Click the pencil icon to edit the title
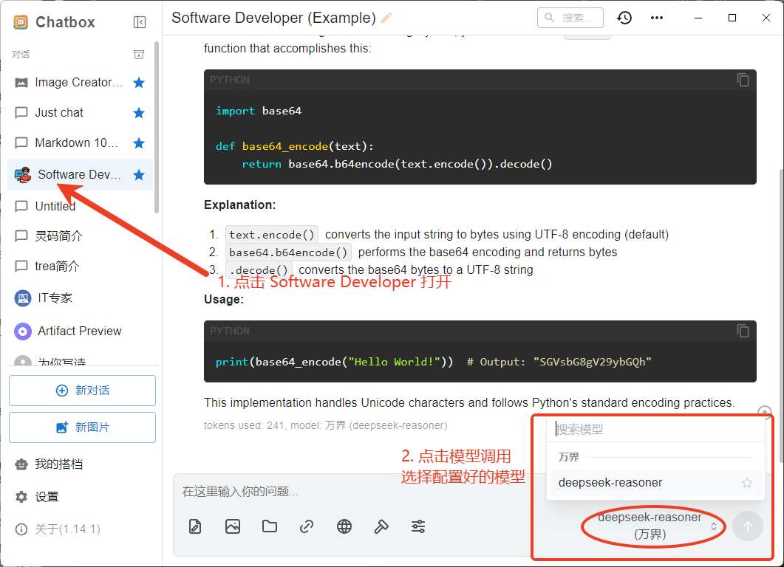This screenshot has width=784, height=567. tap(386, 18)
